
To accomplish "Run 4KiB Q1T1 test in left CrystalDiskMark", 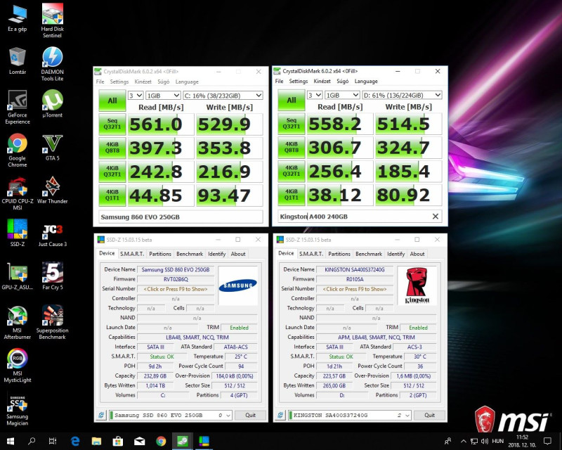I will pyautogui.click(x=112, y=195).
